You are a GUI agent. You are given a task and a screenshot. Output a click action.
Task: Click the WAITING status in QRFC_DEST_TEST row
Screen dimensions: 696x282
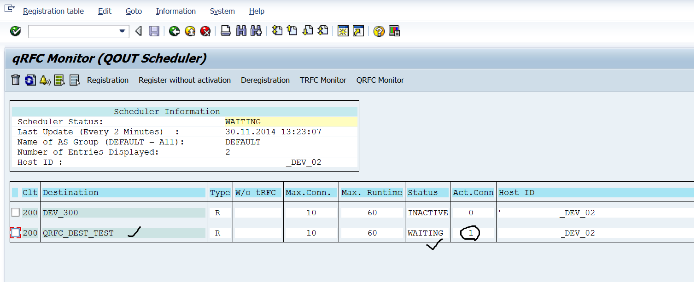pos(425,233)
